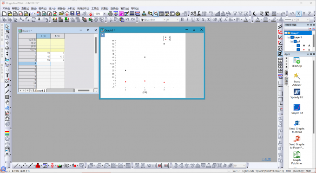Select the Text tool in the Tools toolbar
316x173 pixels.
pos(7,75)
